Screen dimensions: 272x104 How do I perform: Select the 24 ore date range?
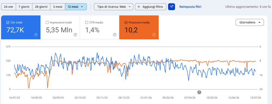(8, 7)
